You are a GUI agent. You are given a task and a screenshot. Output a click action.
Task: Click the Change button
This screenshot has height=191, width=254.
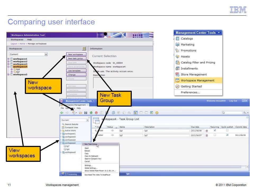[x=76, y=75]
